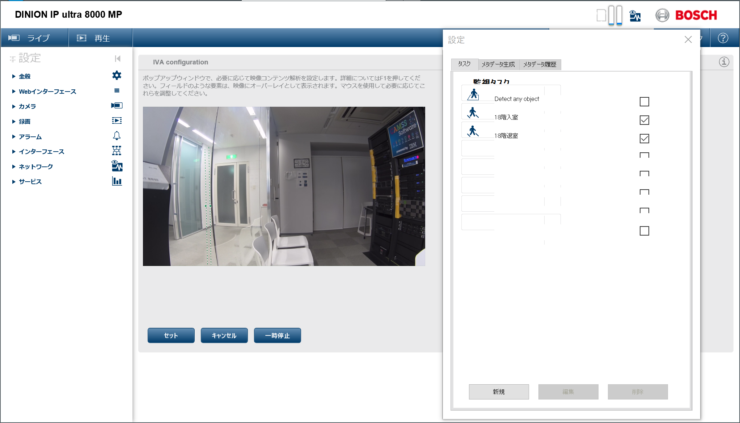The width and height of the screenshot is (740, 423).
Task: Enable the Detect any object checkbox
Action: (644, 102)
